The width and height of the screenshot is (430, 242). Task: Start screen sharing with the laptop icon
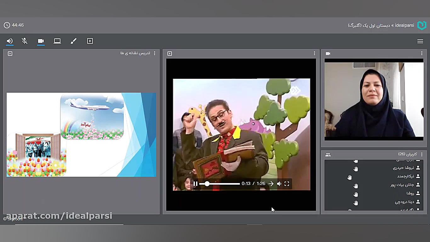57,41
